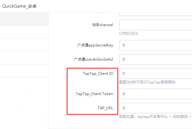
Task: Click the cut-off input above 快手channel
Action: (x=156, y=14)
